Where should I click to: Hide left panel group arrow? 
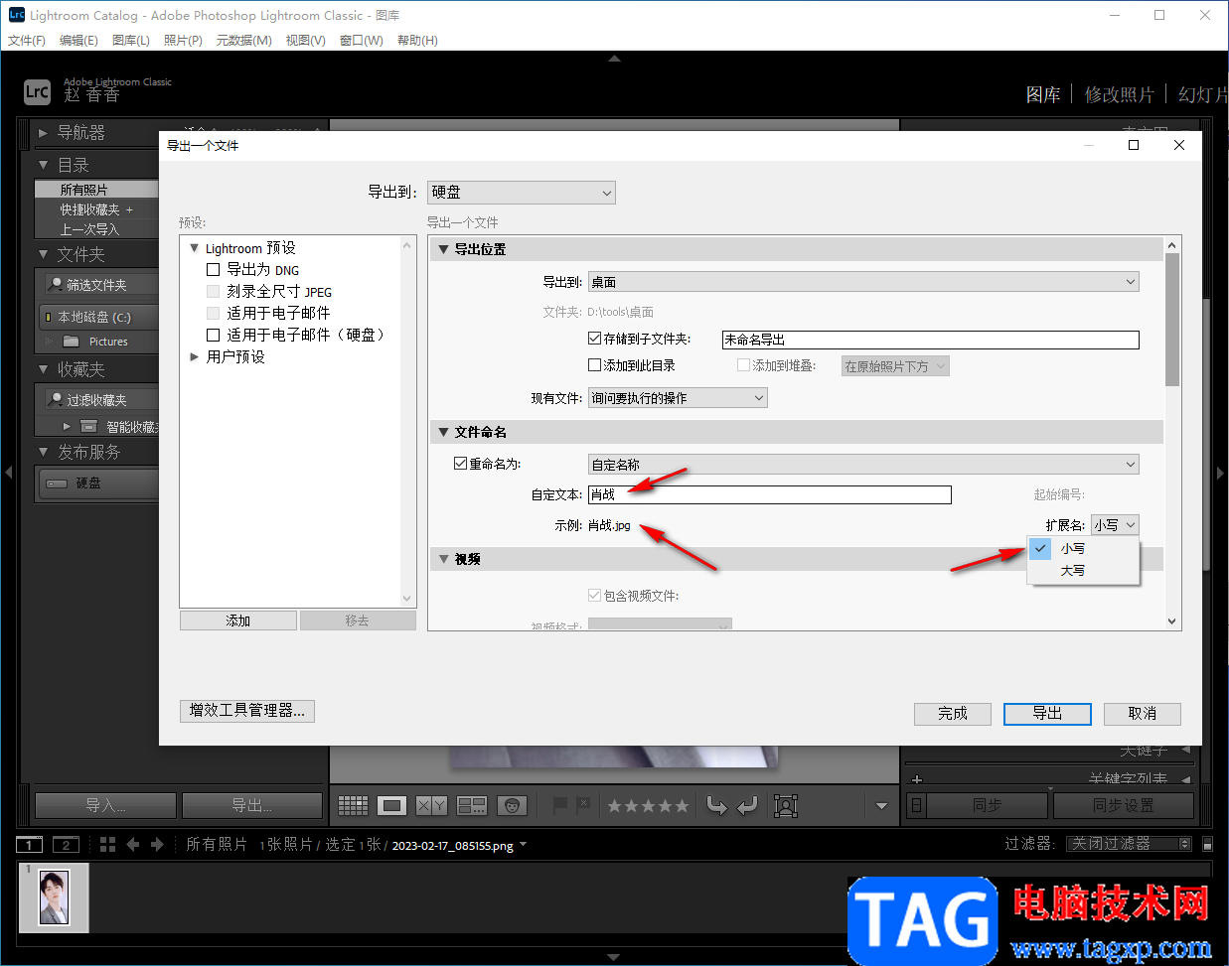[8, 473]
